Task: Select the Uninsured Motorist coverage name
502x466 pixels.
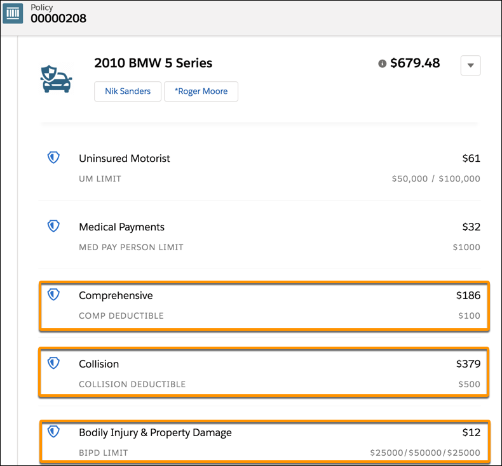Action: pos(124,158)
